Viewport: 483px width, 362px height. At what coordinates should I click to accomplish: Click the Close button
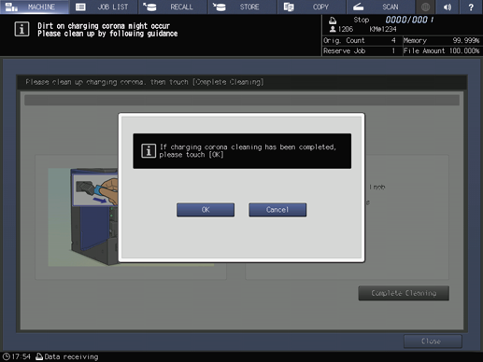tap(433, 341)
